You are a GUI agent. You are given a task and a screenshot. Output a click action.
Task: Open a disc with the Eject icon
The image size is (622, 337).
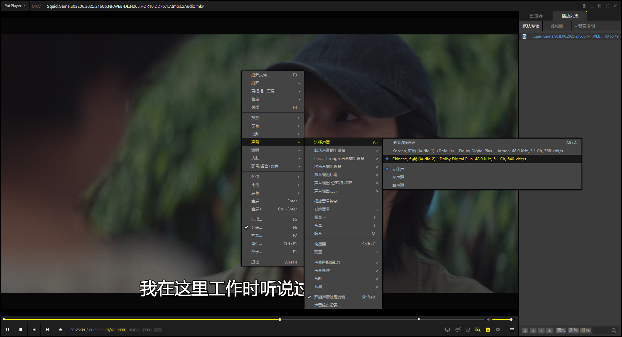[x=60, y=330]
